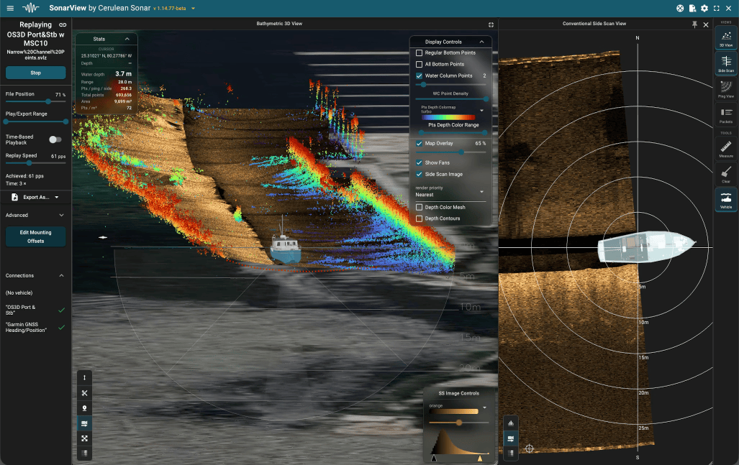The image size is (739, 465).
Task: Stop the replay
Action: (35, 73)
